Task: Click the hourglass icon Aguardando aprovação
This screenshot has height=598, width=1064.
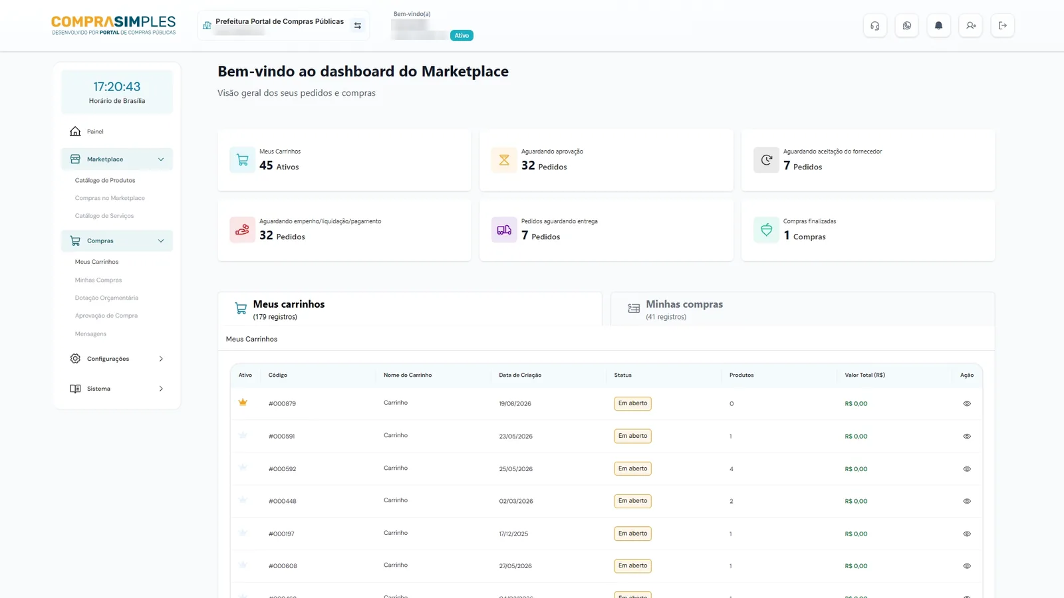Action: click(504, 160)
